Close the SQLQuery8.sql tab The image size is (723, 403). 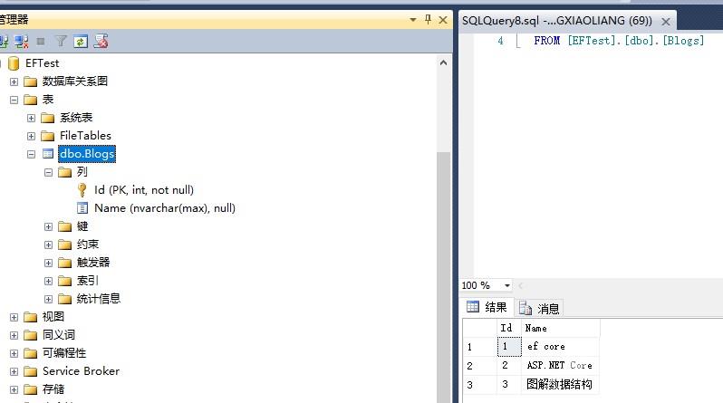pyautogui.click(x=666, y=21)
